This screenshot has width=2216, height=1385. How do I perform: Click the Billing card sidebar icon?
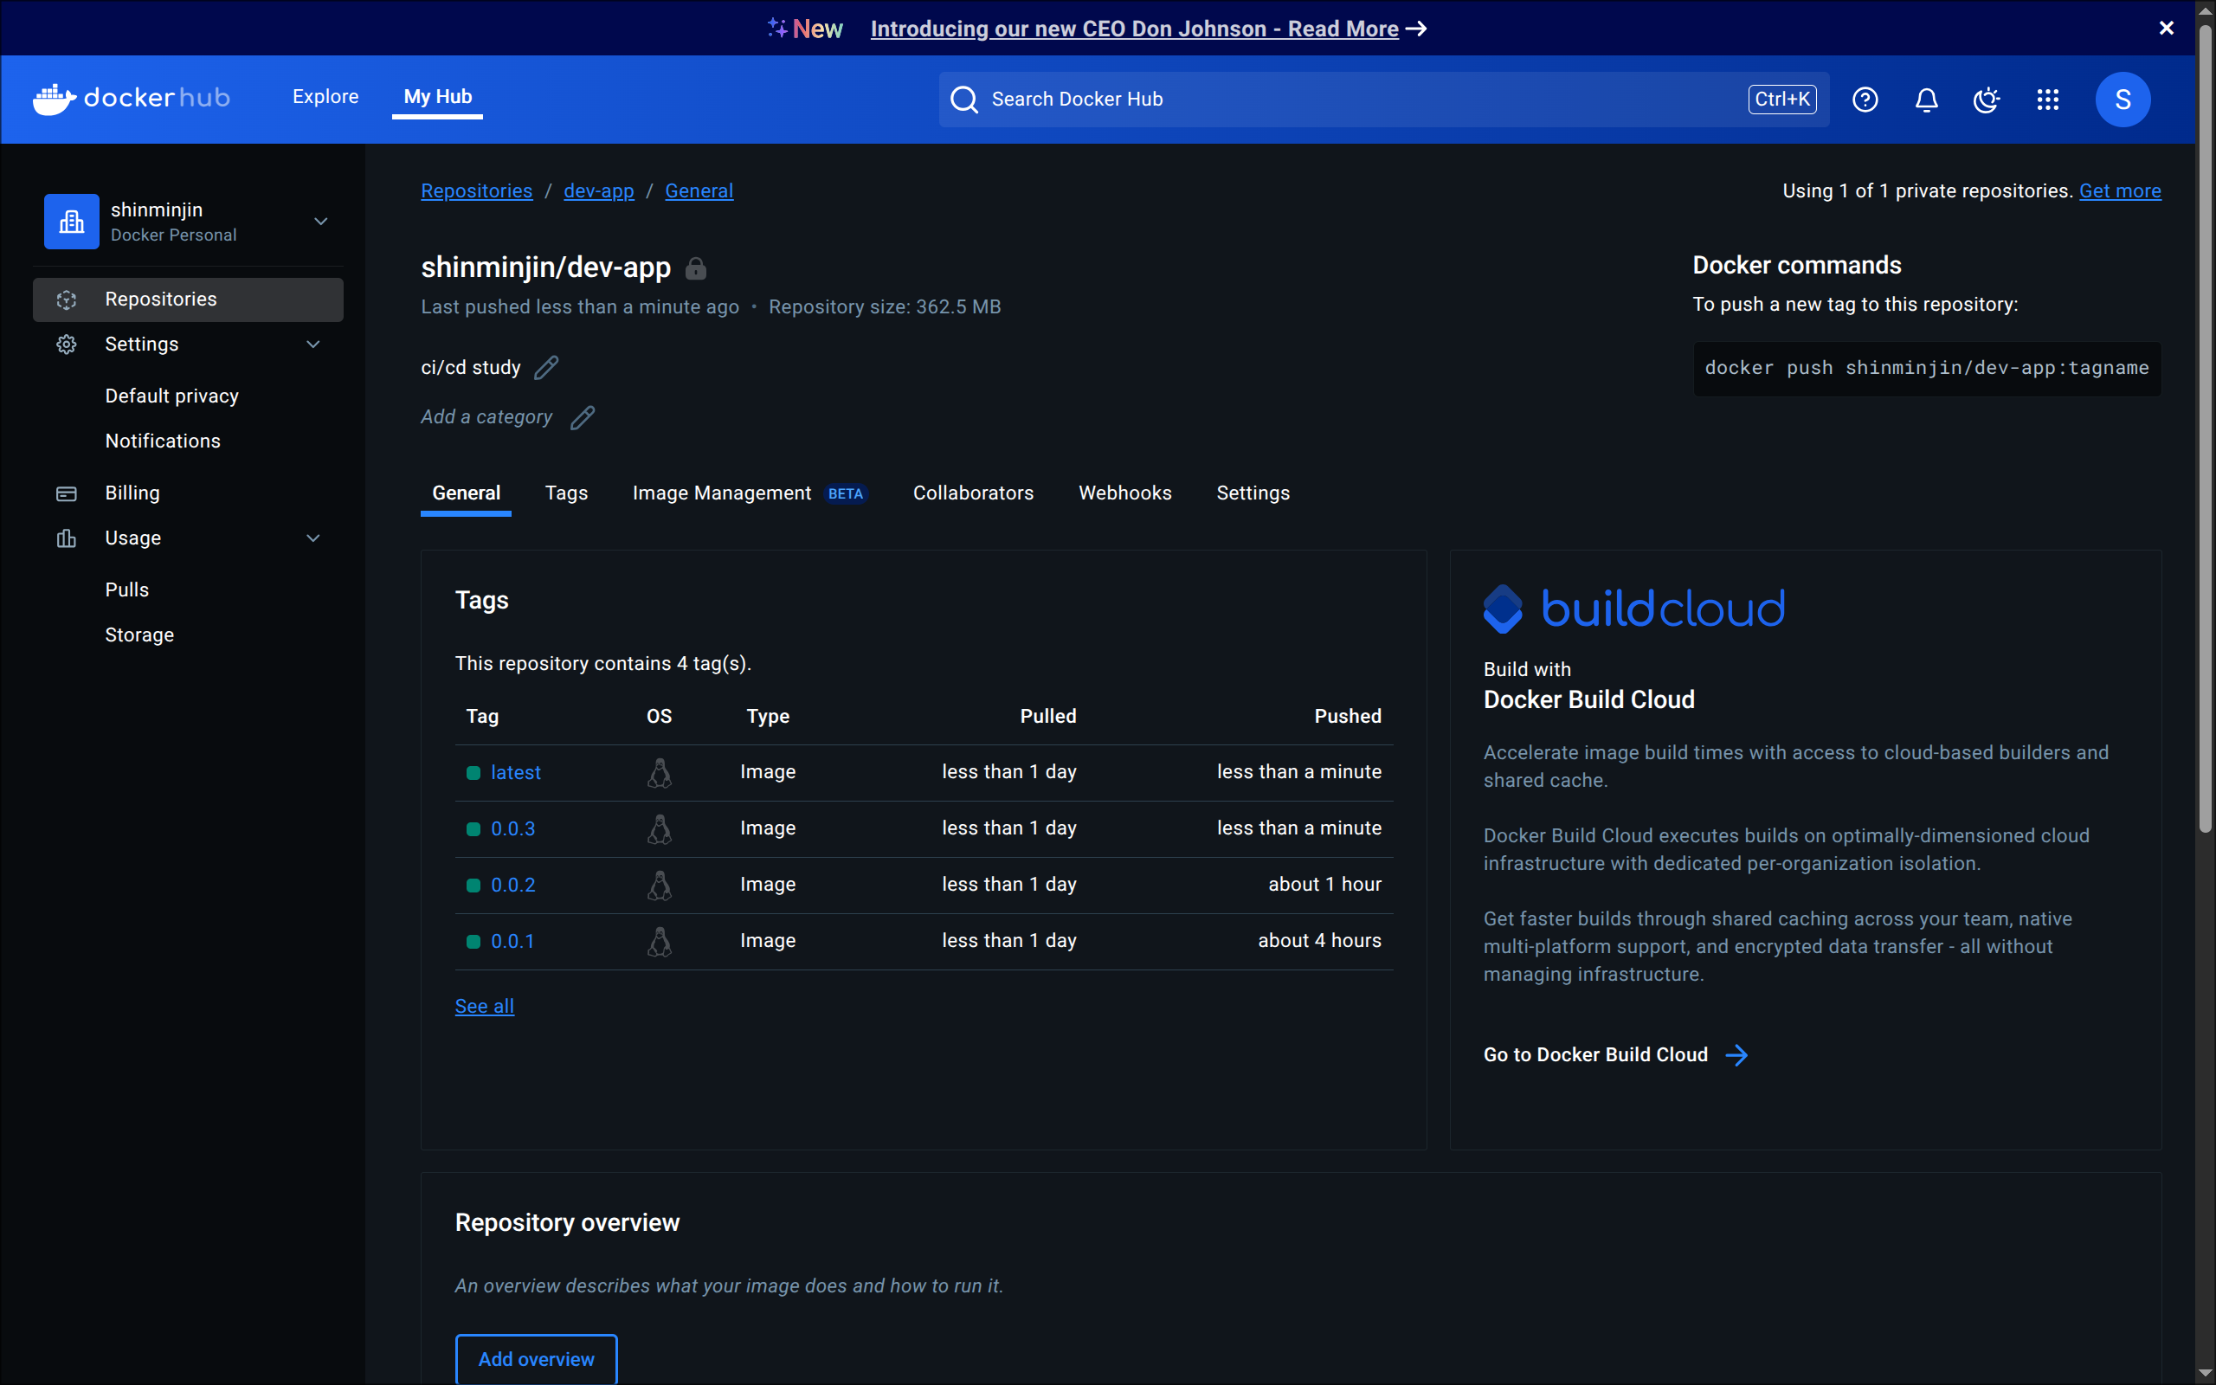pos(67,493)
